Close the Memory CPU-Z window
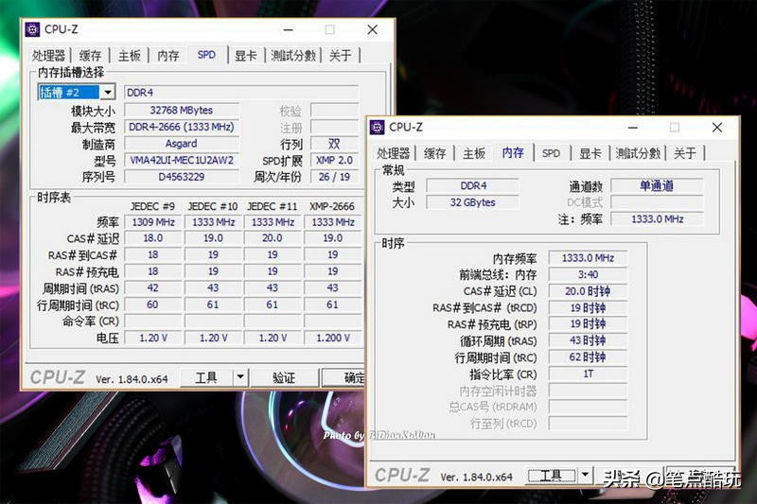This screenshot has width=757, height=504. 717,128
